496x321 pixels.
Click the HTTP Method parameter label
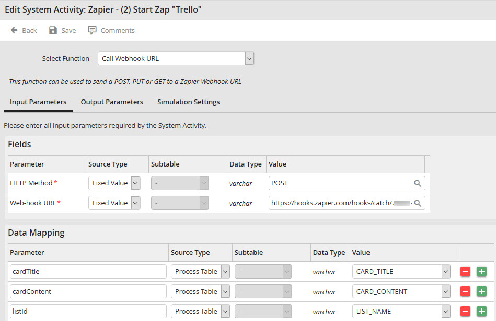tap(31, 183)
